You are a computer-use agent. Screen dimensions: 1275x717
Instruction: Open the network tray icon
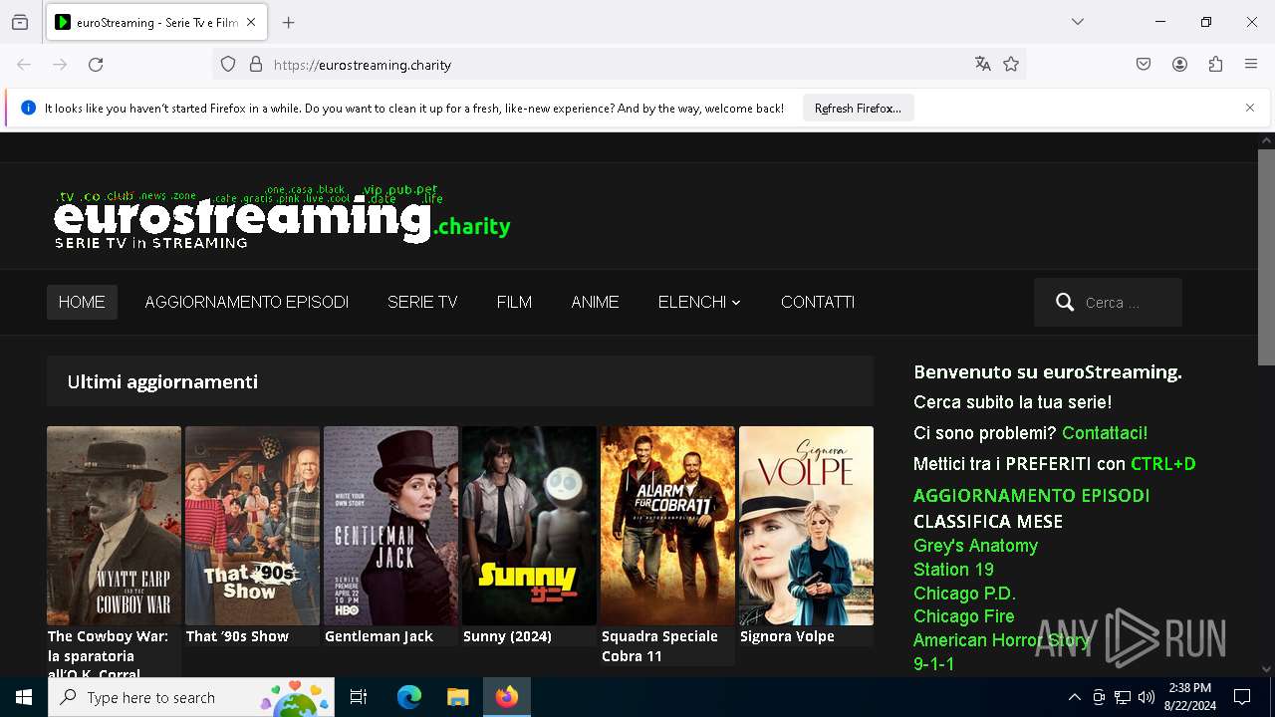click(x=1123, y=697)
